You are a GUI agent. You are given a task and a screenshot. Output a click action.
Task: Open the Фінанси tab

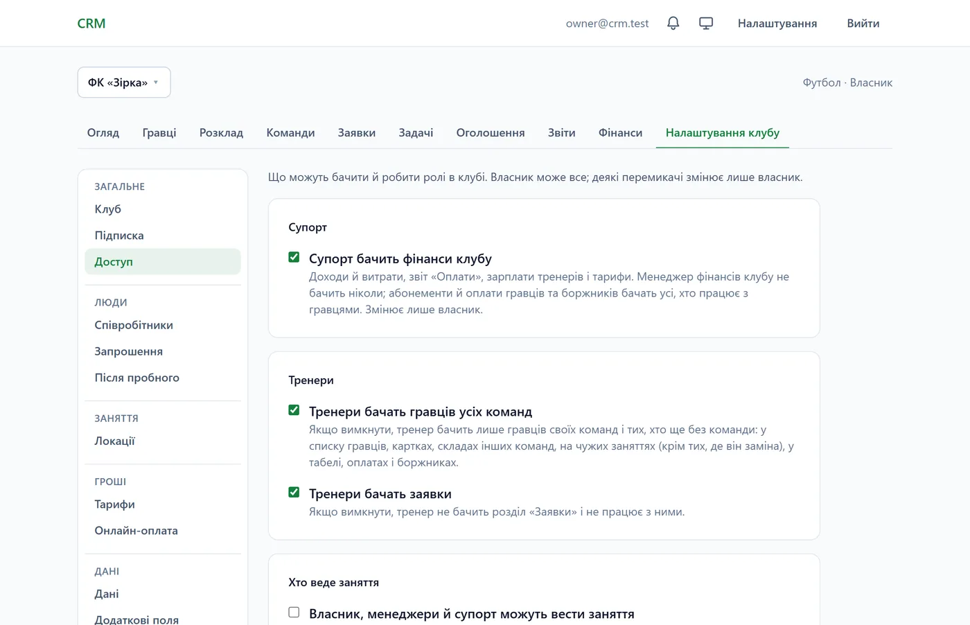tap(620, 132)
